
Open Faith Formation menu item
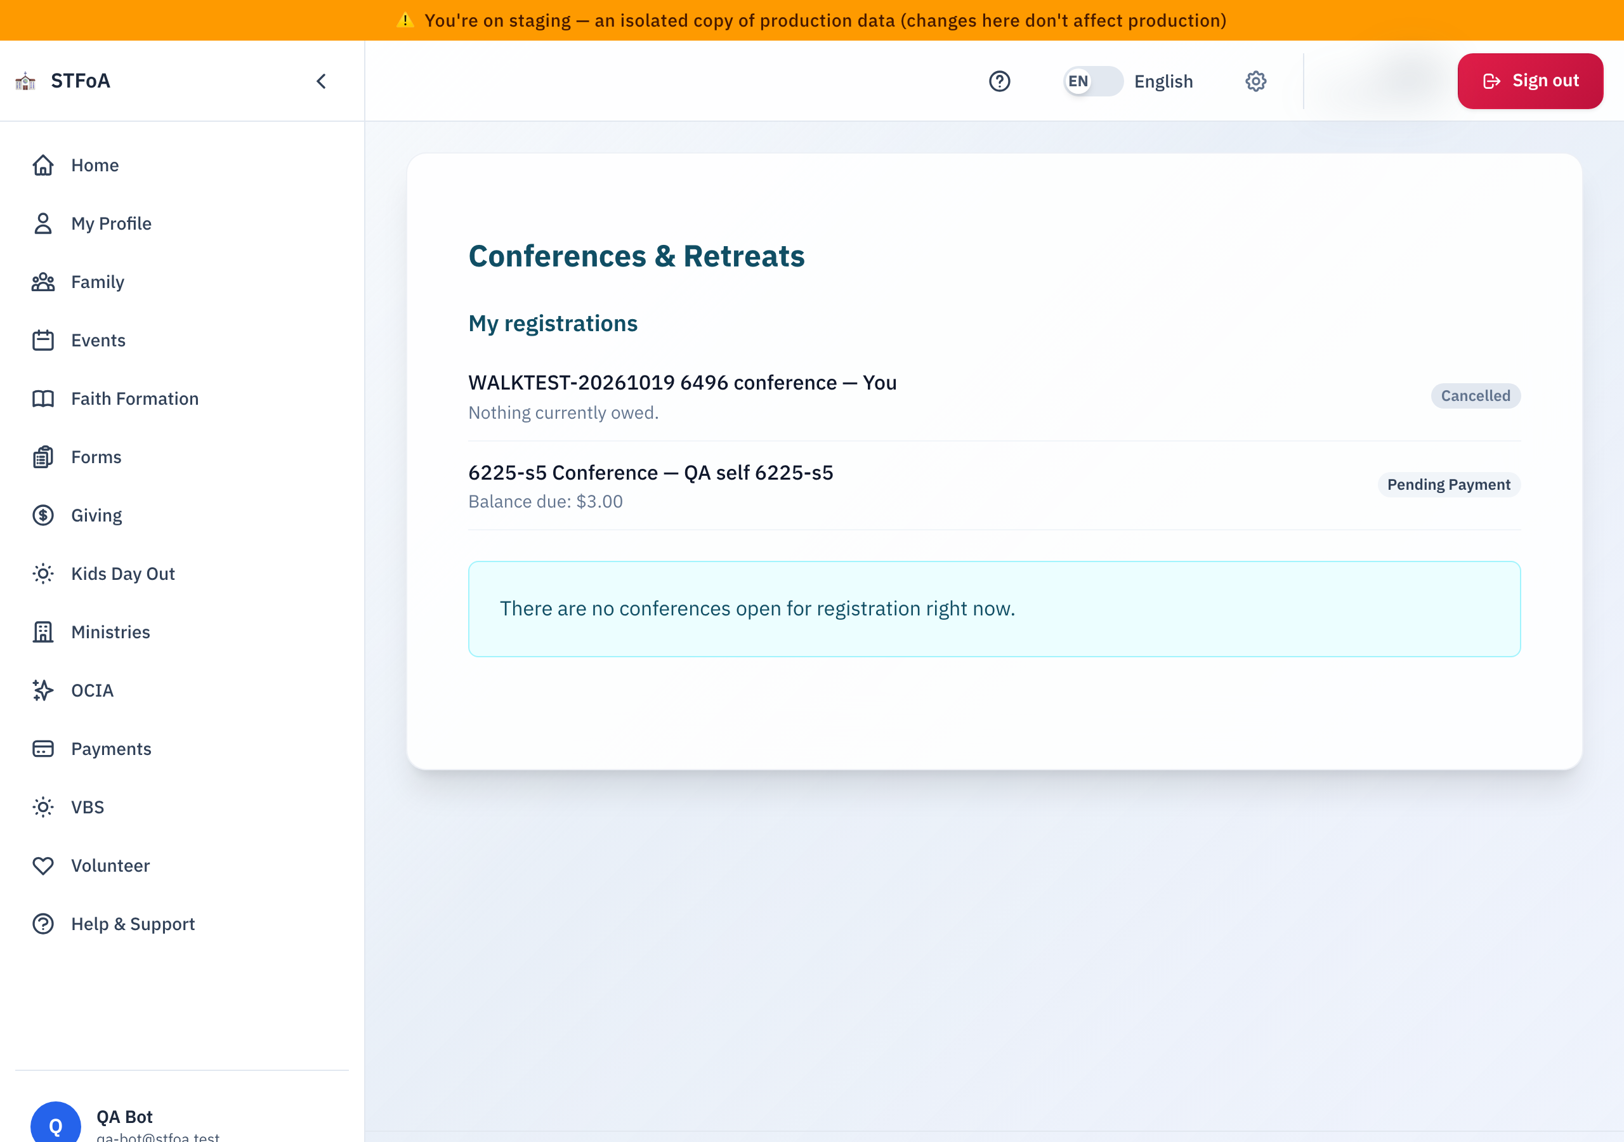(182, 398)
